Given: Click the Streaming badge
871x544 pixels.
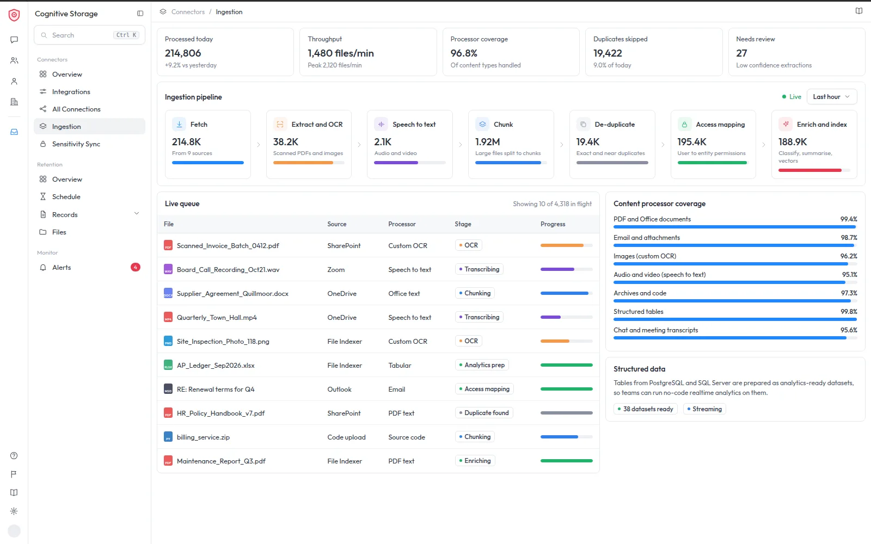Looking at the screenshot, I should pyautogui.click(x=704, y=409).
